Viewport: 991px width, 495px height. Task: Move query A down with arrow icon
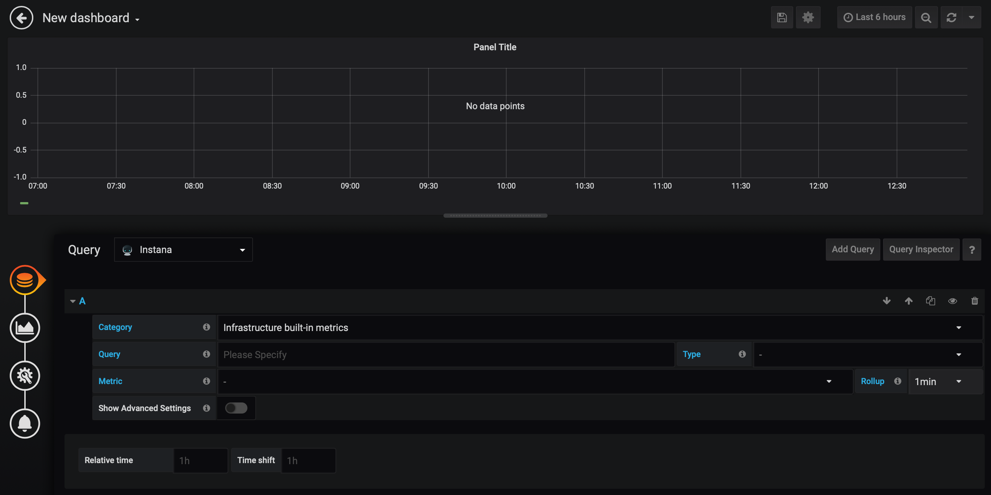887,301
